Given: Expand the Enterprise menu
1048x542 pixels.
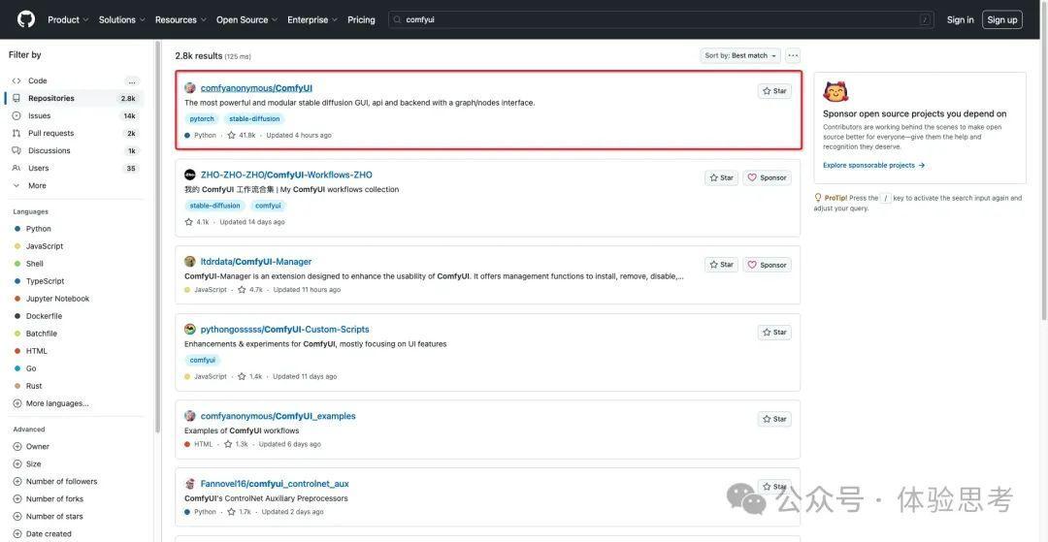Looking at the screenshot, I should (x=312, y=20).
